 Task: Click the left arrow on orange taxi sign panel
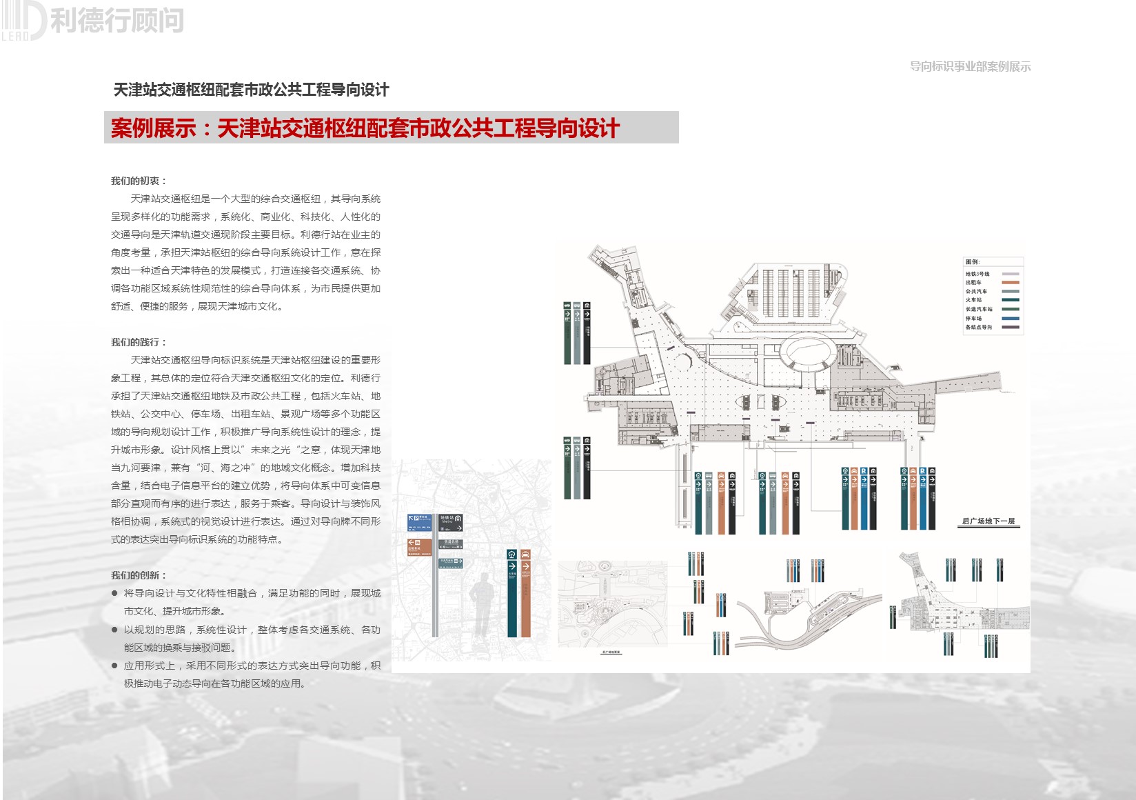tap(411, 543)
